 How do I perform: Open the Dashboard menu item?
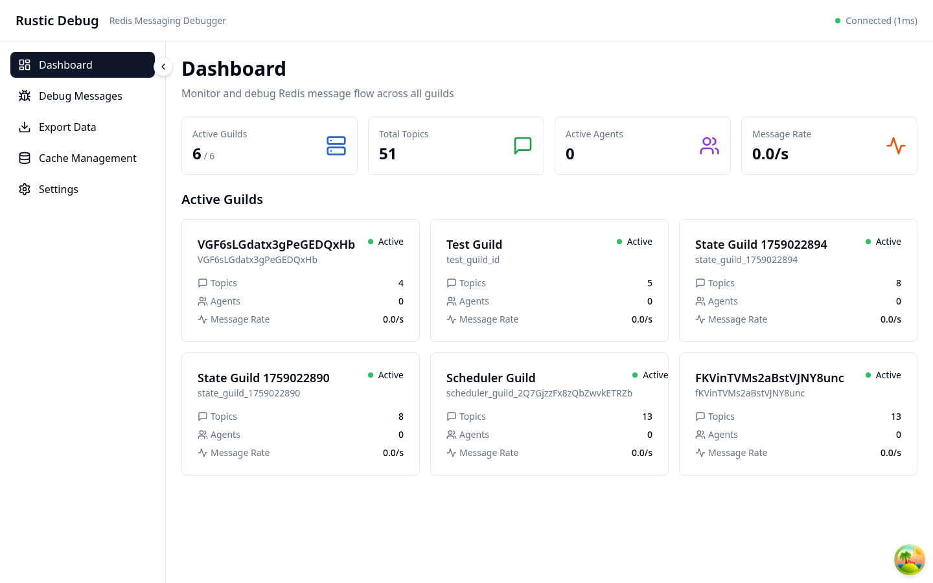click(x=82, y=65)
